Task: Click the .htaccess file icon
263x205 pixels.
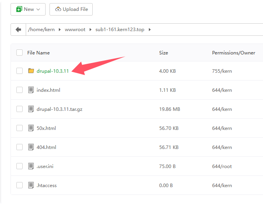Action: coord(31,185)
